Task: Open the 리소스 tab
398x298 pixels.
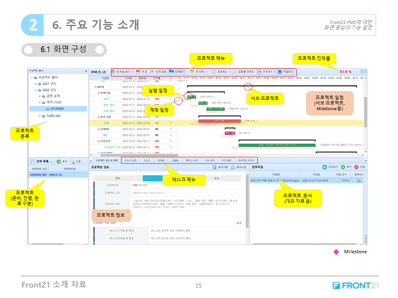Action: 147,161
